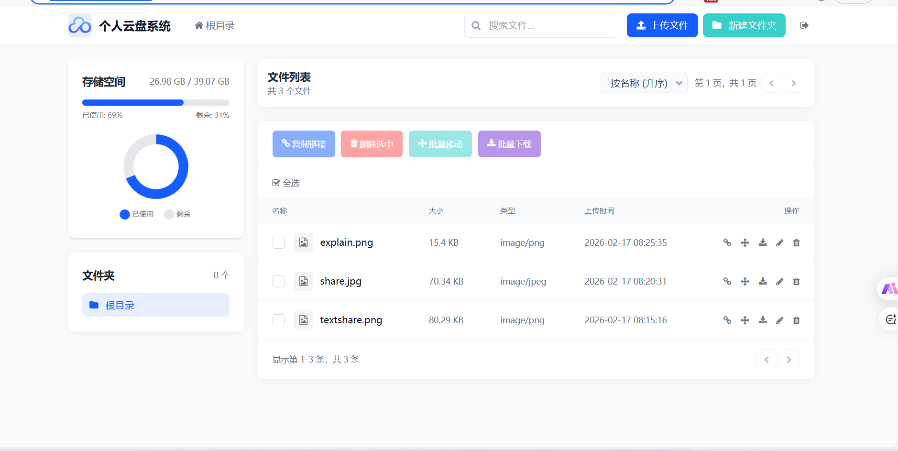Go to next page in the top pager
The height and width of the screenshot is (451, 898).
(x=794, y=83)
